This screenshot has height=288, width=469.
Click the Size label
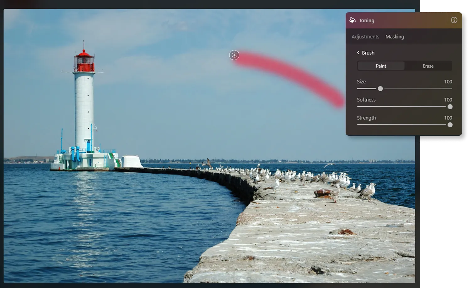tap(361, 81)
